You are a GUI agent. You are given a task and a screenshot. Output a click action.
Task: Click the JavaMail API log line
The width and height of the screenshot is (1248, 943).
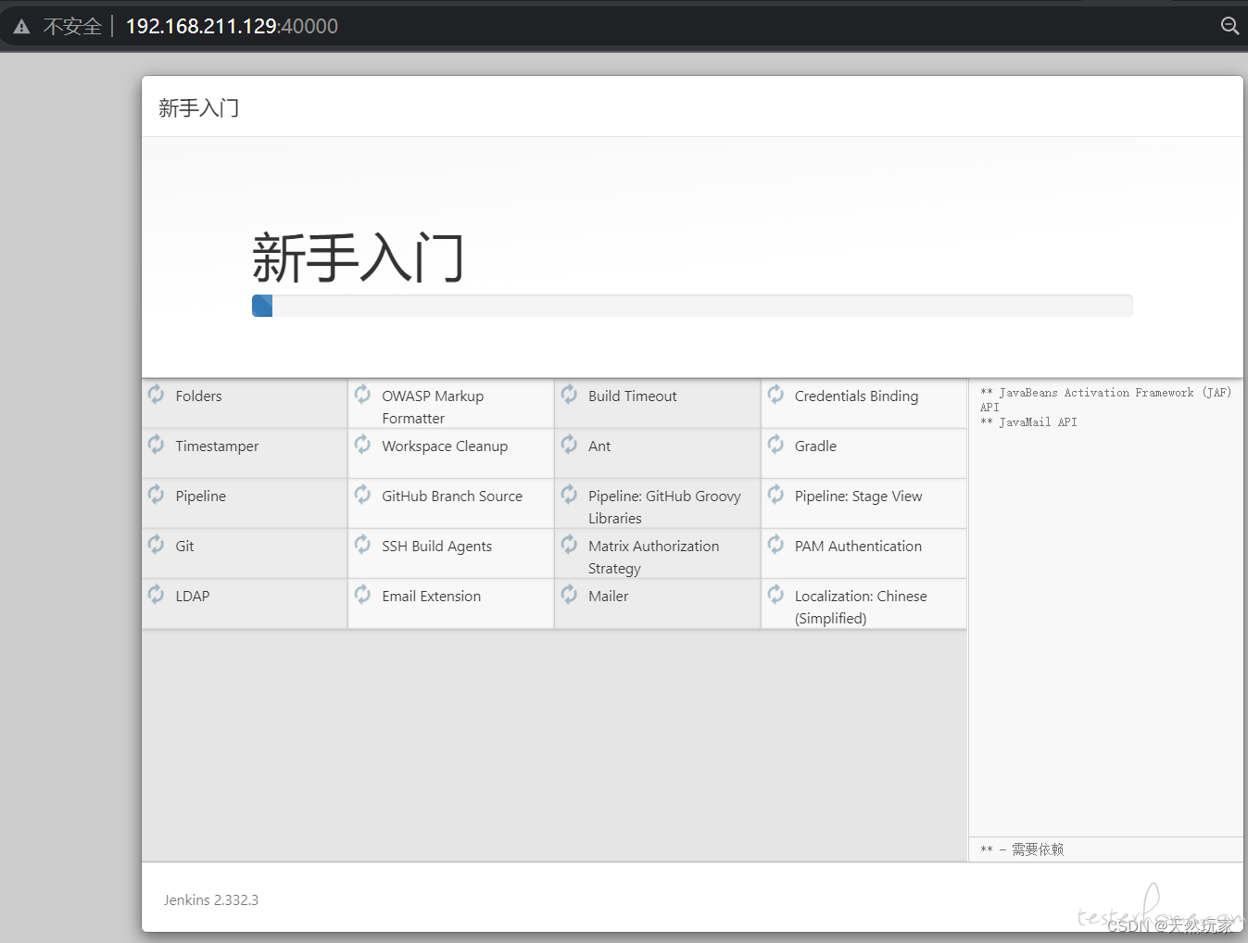[x=1028, y=422]
